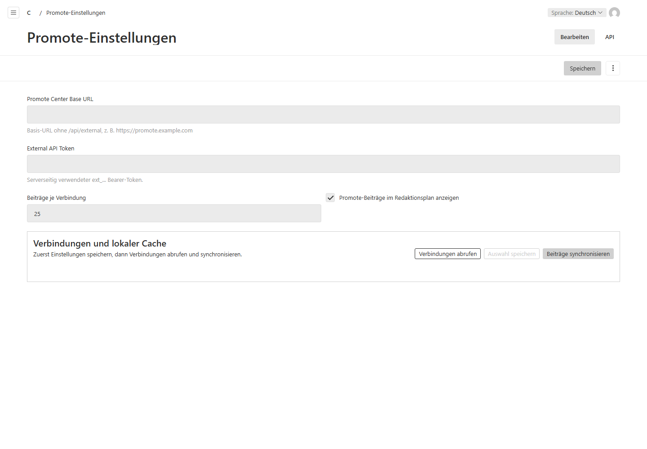
Task: Click Beiträge synchronisieren button
Action: tap(578, 254)
